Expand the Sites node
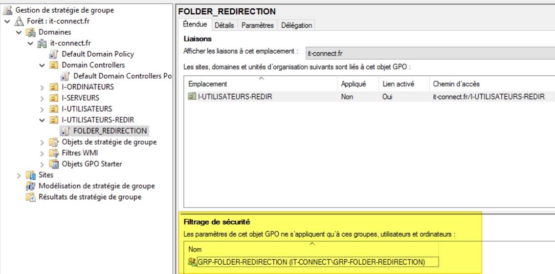This screenshot has height=274, width=555. (x=19, y=175)
